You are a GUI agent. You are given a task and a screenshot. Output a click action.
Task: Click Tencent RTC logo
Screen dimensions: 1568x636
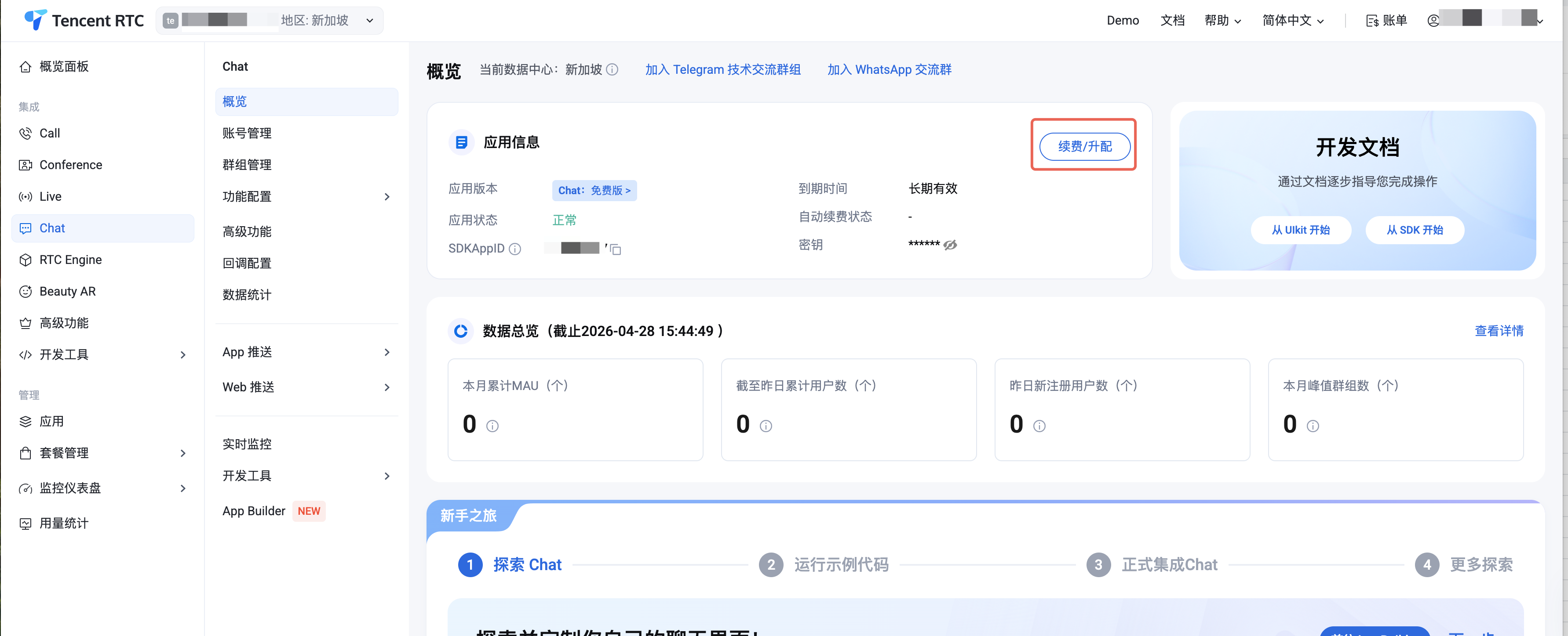point(84,20)
